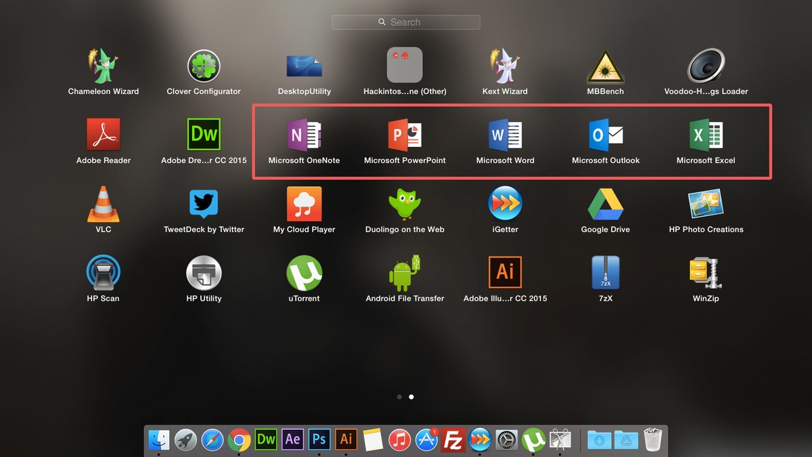This screenshot has width=812, height=457.
Task: Launch Microsoft OneNote
Action: pos(304,135)
